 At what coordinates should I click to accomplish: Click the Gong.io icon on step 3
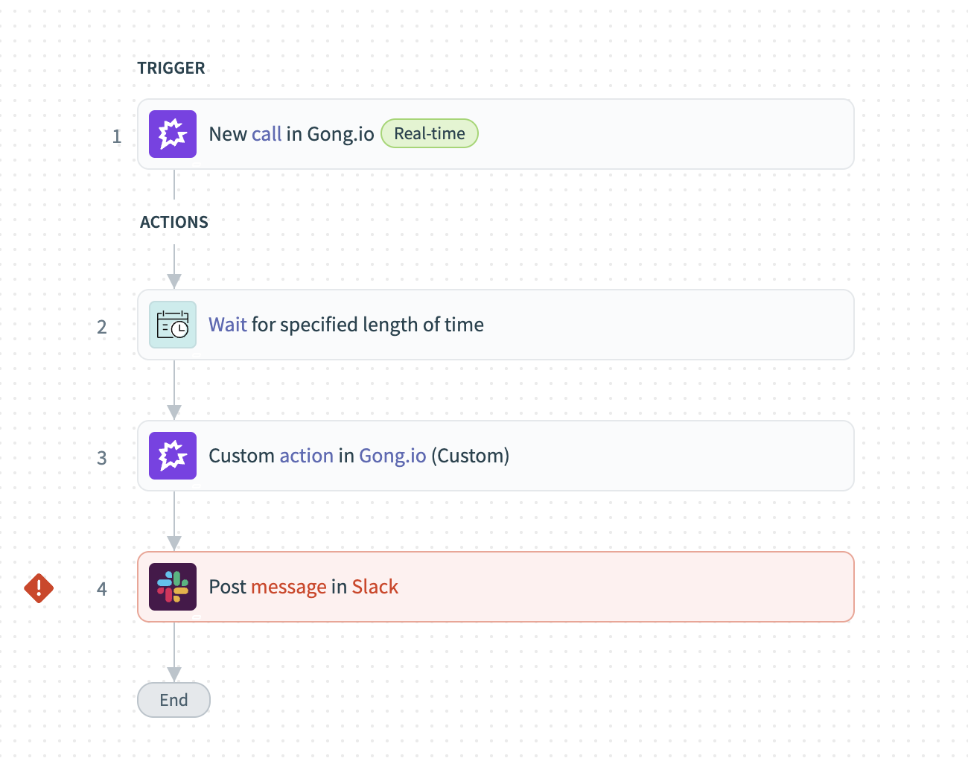pyautogui.click(x=173, y=456)
